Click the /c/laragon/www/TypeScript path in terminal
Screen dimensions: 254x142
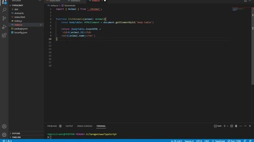tap(101, 134)
